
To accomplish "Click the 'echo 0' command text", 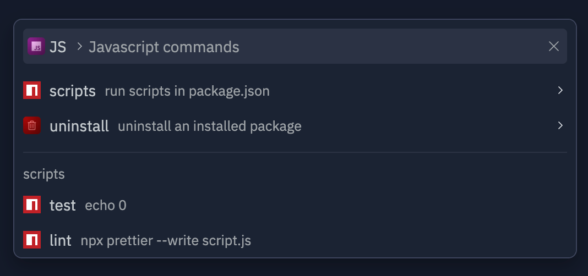I will click(x=106, y=205).
